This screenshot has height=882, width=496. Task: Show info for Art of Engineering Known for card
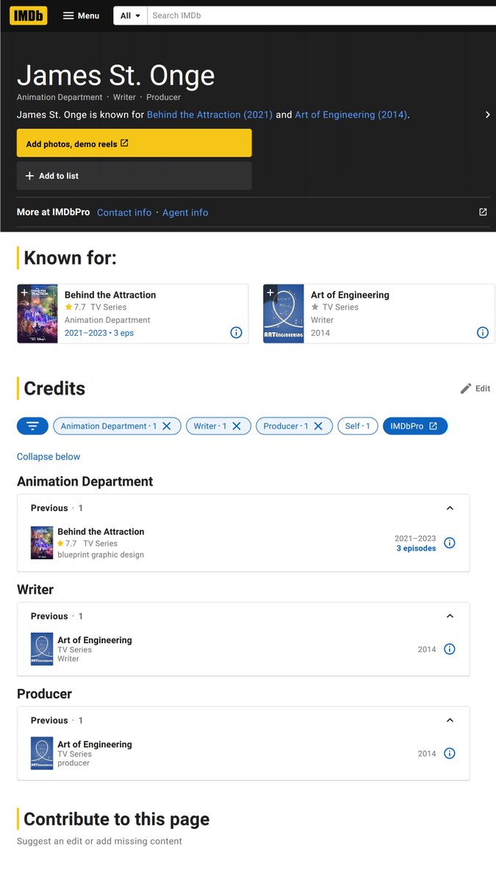tap(483, 332)
